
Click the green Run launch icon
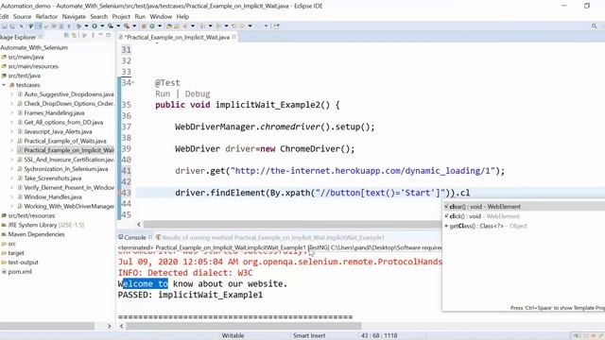(x=95, y=26)
